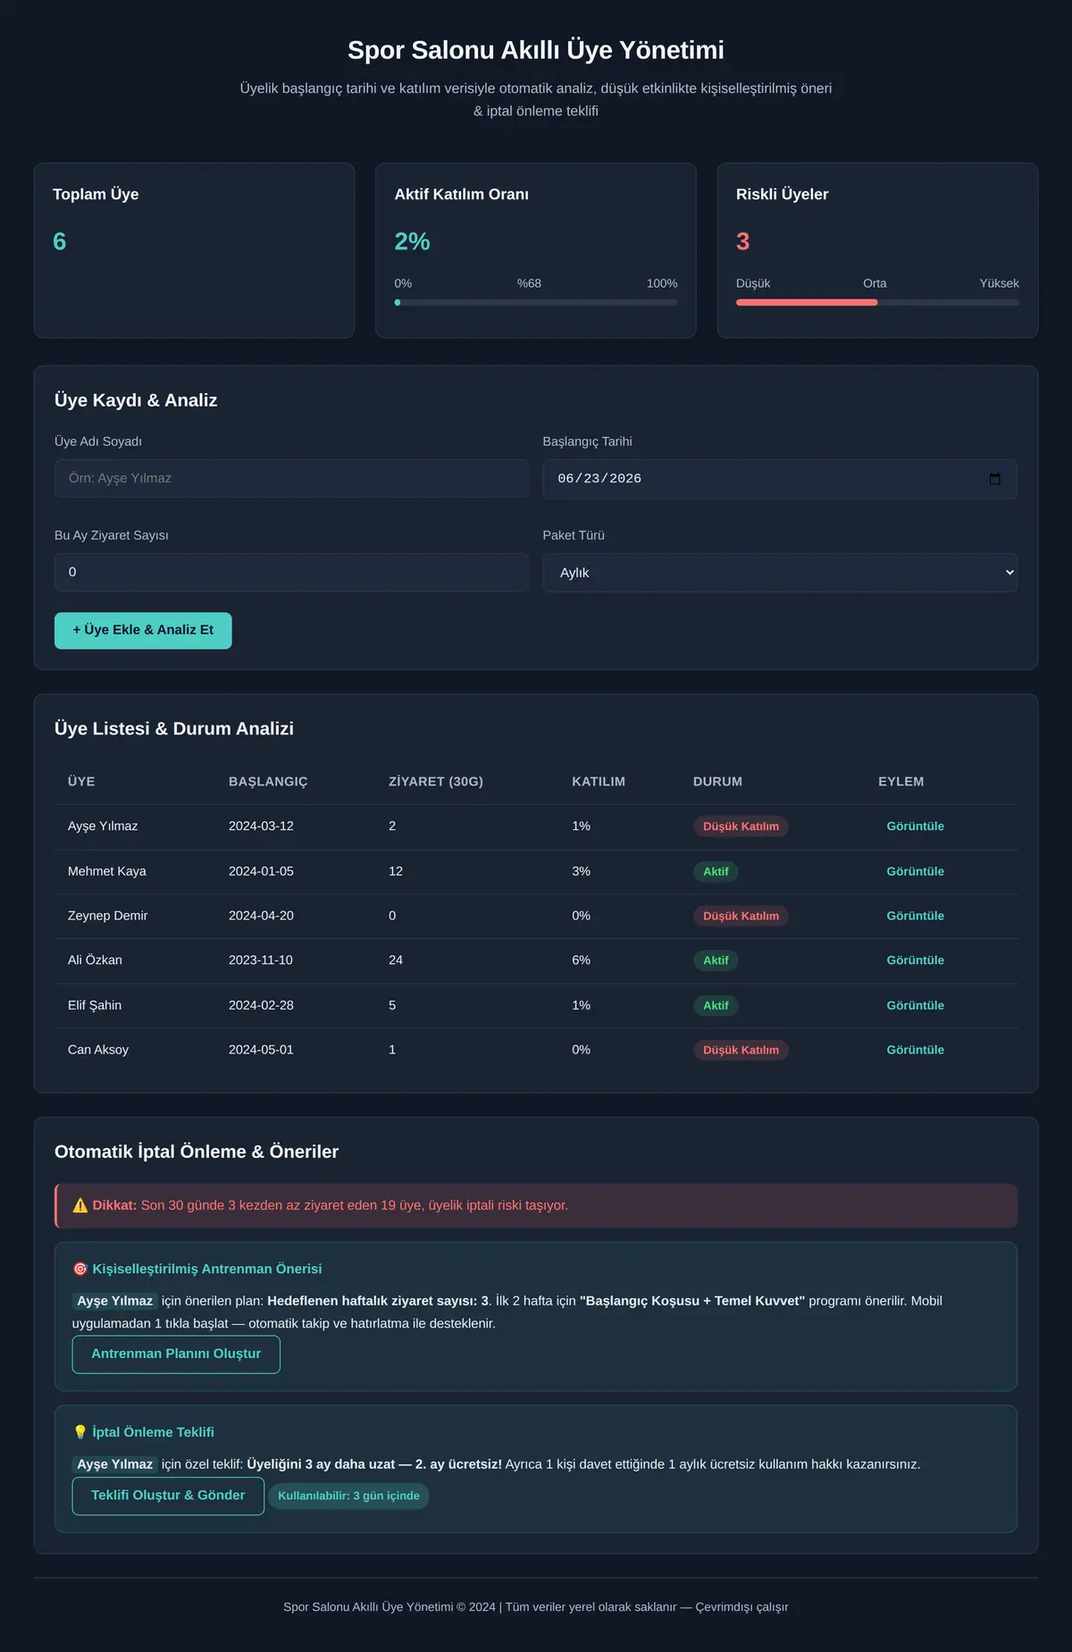Click the BAŞLANGIÇ column header
The height and width of the screenshot is (1652, 1072).
(268, 782)
